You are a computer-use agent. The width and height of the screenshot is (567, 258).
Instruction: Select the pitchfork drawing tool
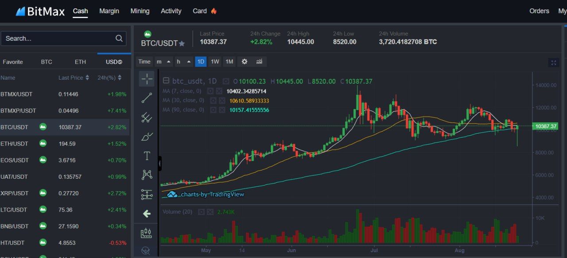point(147,117)
